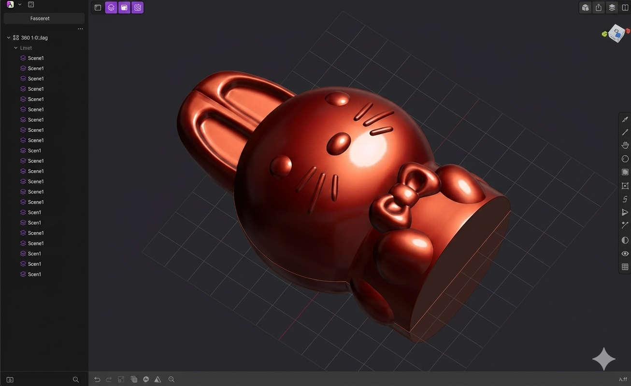The image size is (631, 386).
Task: Select the brush stroke tool
Action: [x=625, y=132]
